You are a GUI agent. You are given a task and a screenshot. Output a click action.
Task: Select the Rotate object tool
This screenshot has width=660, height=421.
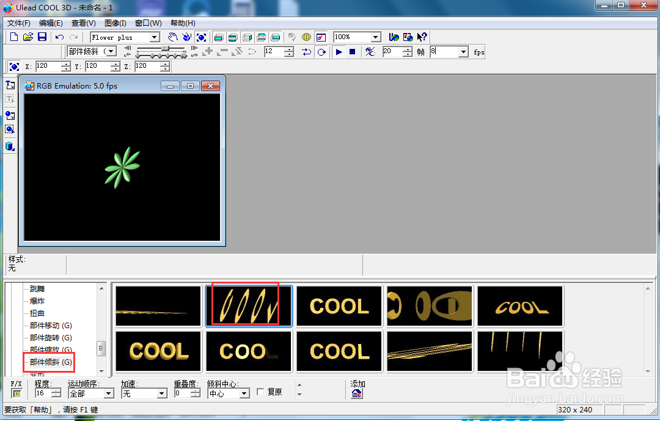click(x=187, y=37)
